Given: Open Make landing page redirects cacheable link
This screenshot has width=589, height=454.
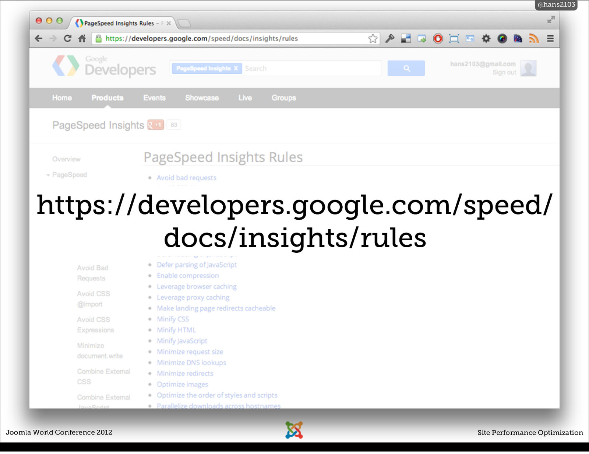Looking at the screenshot, I should tap(216, 308).
